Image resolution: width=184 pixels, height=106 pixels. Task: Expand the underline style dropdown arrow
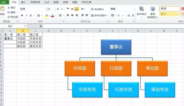click(34, 15)
